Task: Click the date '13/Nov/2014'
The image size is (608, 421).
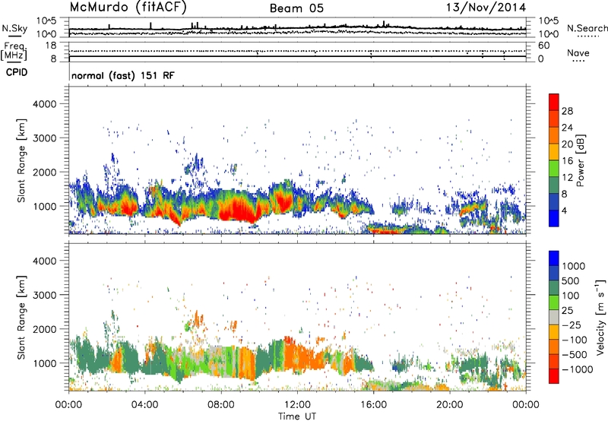Action: pos(486,8)
